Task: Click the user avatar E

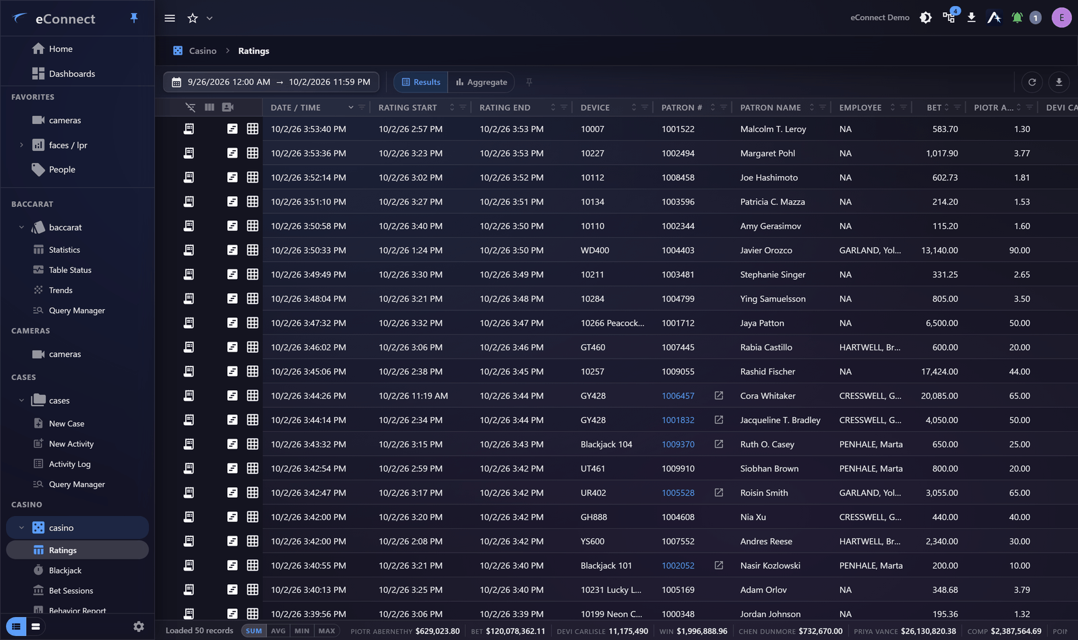Action: (x=1061, y=18)
